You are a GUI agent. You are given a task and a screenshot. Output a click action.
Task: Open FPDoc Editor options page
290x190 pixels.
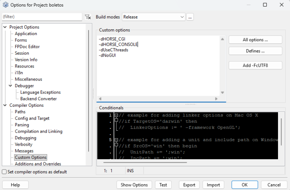tap(27, 47)
